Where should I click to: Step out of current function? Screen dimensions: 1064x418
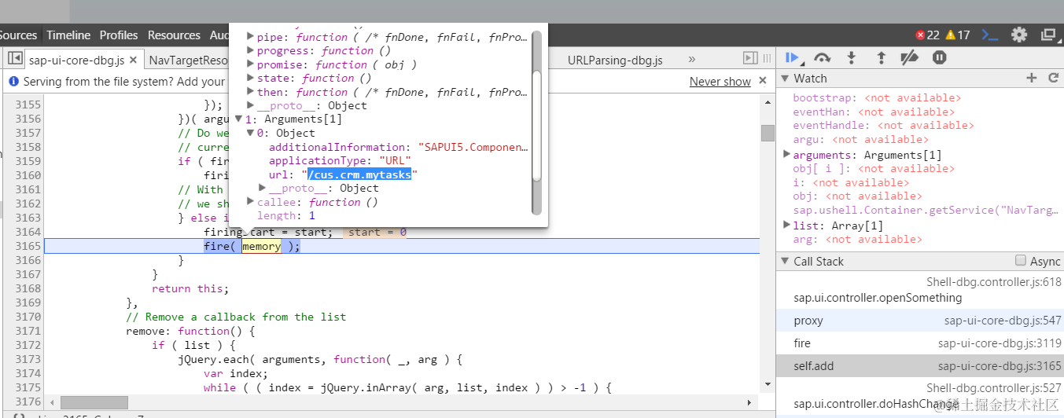coord(881,57)
